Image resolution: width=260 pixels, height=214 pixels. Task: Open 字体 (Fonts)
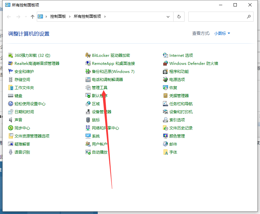(173, 152)
